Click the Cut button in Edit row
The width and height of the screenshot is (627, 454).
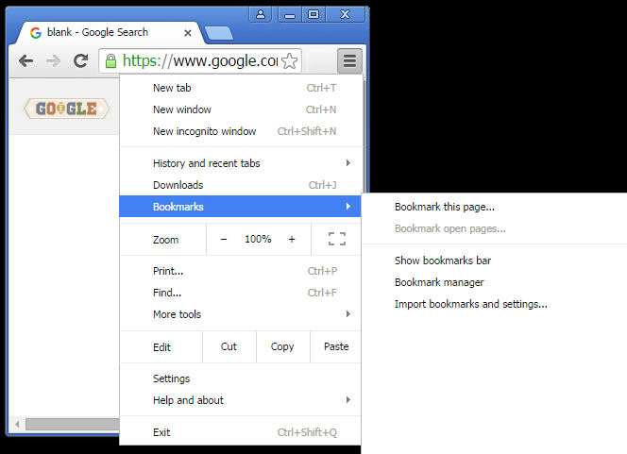tap(229, 346)
